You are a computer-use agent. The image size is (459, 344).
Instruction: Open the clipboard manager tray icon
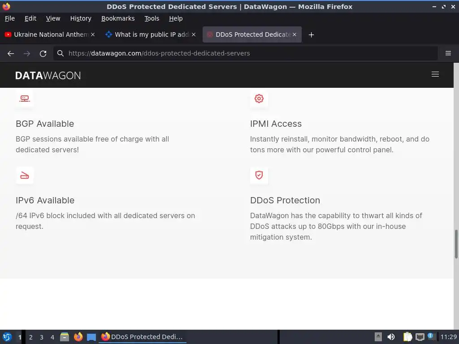[407, 337]
